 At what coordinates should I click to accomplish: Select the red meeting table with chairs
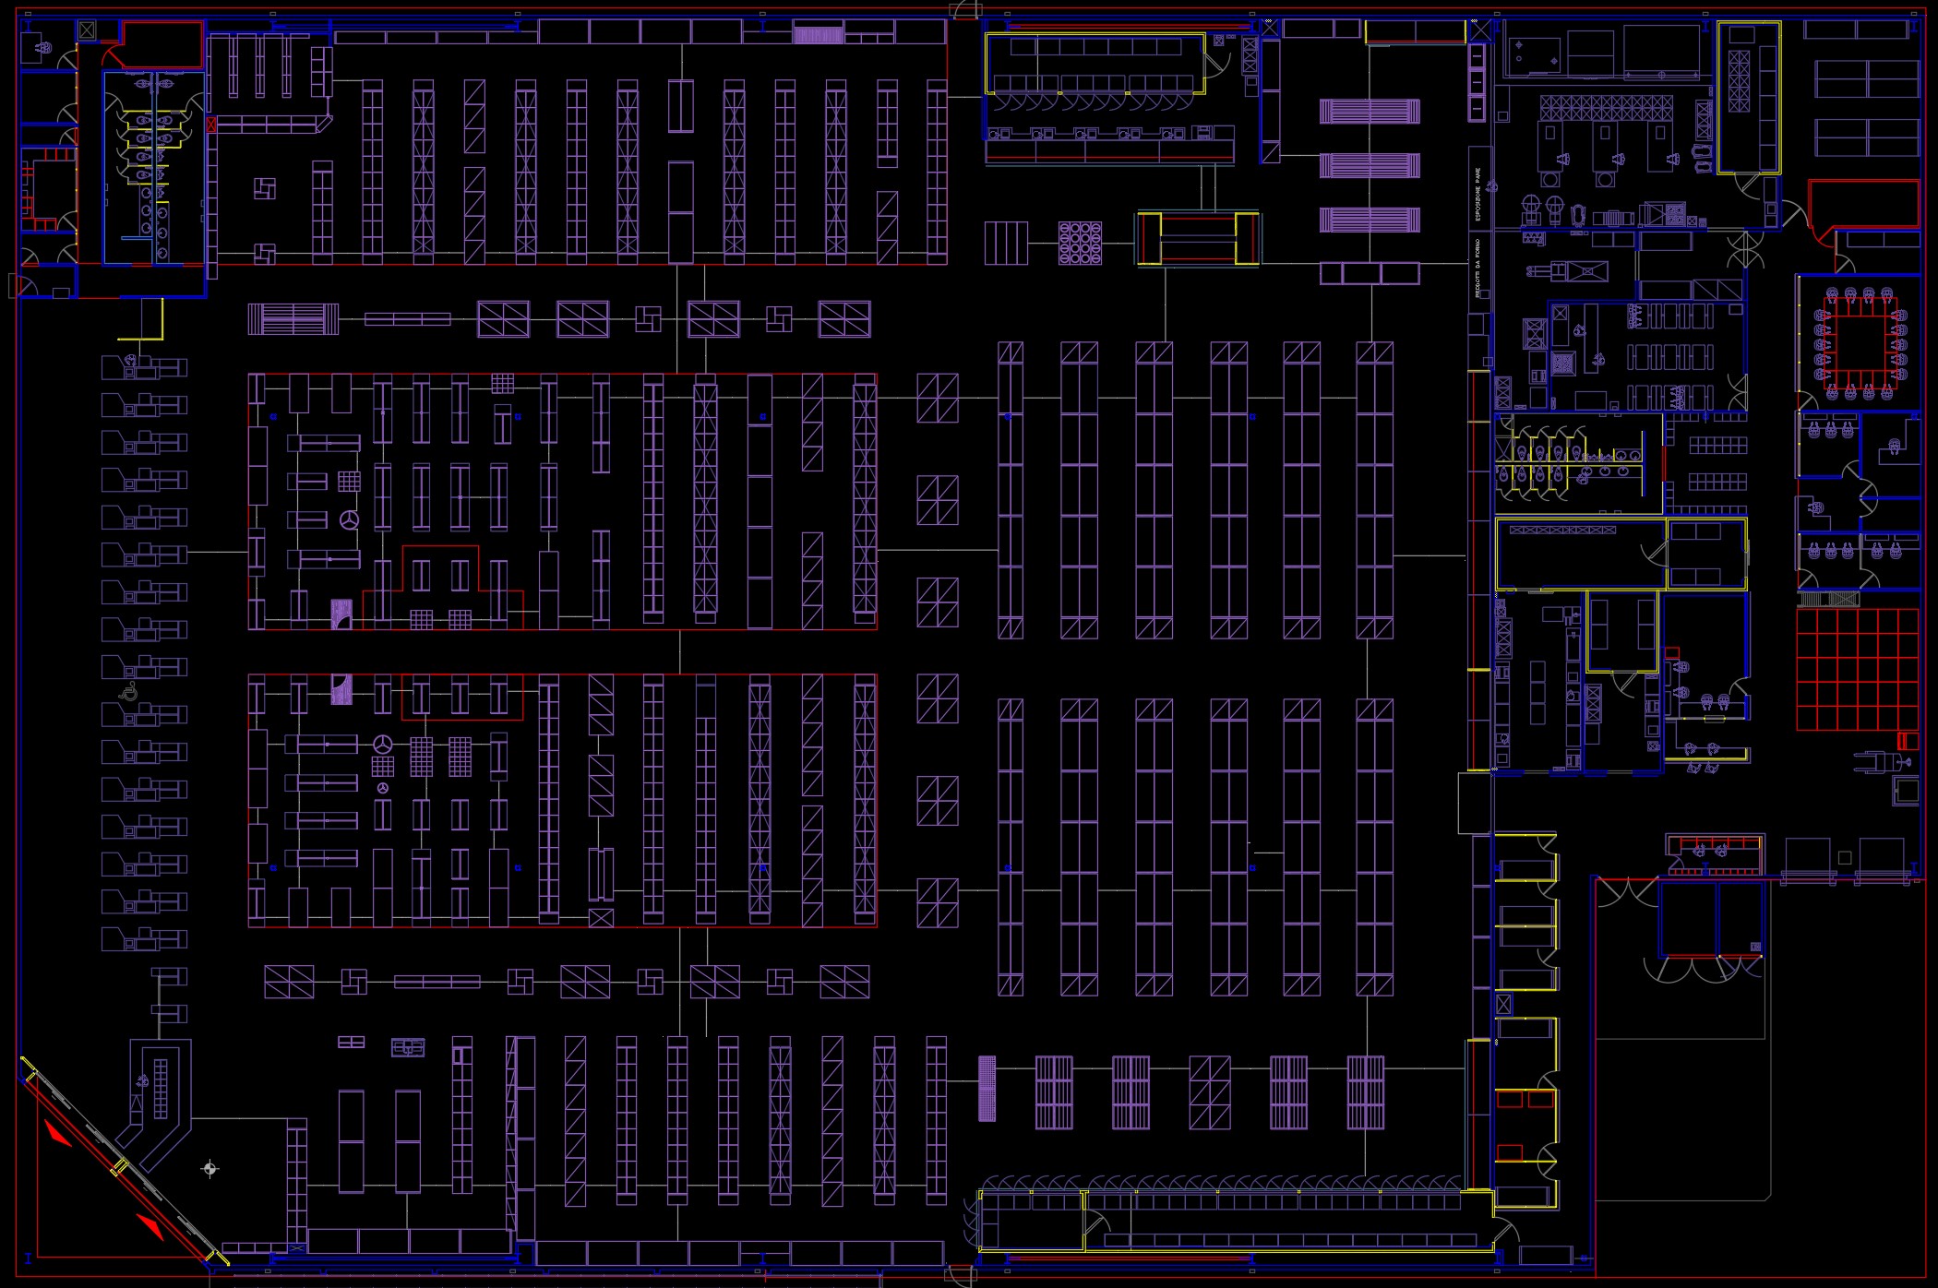pos(1861,344)
